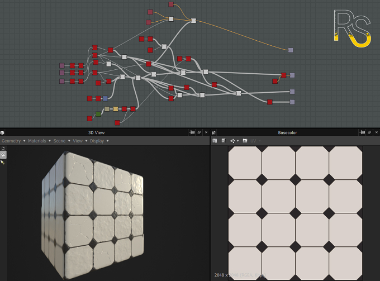Select the light selection arrow tool in the 3D View
The image size is (380, 281).
coord(3,163)
